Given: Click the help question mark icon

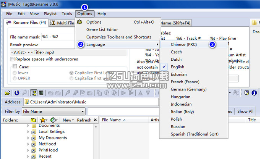Looking at the screenshot, I should coord(246,93).
